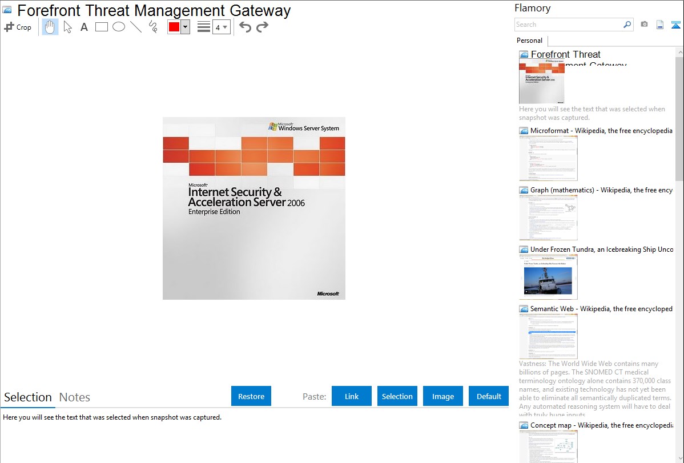The image size is (684, 463).
Task: Open the Selection tab
Action: 28,397
